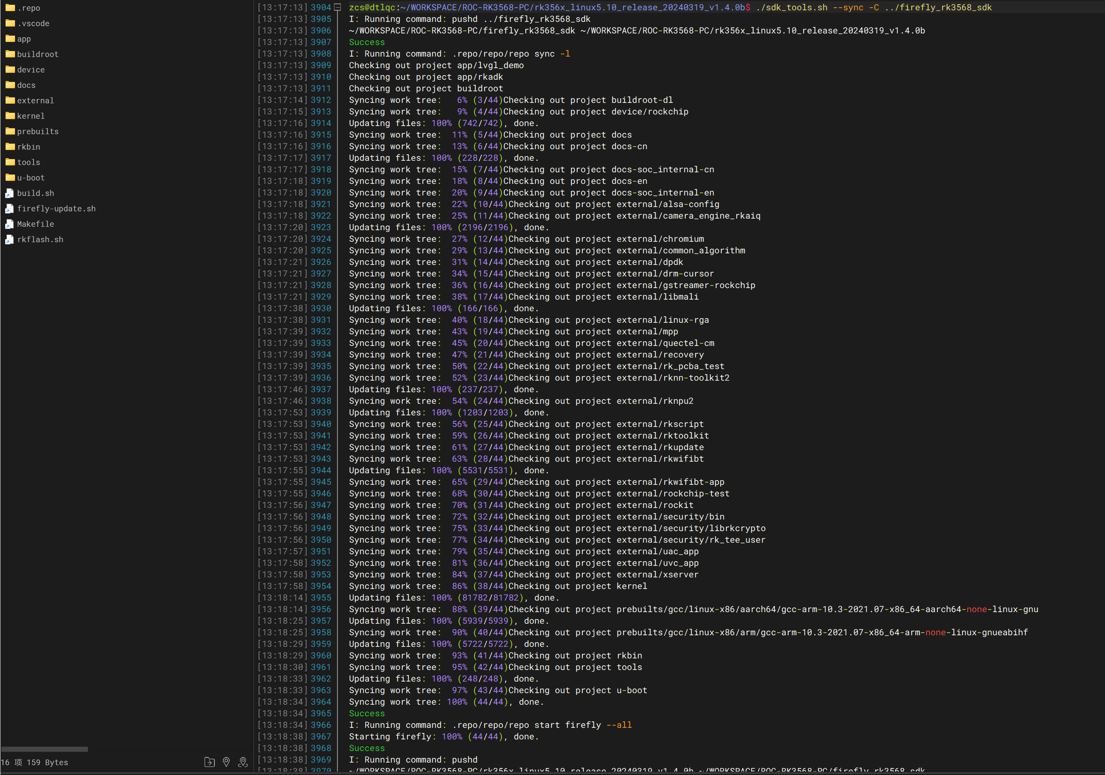Viewport: 1105px width, 775px height.
Task: Click the timestamp on line 3955
Action: click(283, 598)
